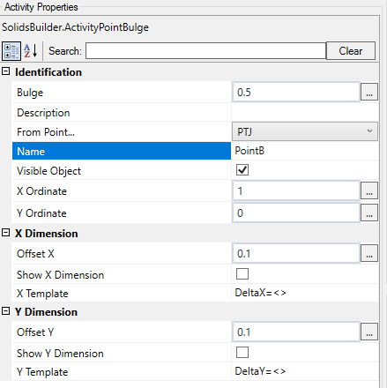Open ellipsis editor for Offset Y

tap(369, 332)
